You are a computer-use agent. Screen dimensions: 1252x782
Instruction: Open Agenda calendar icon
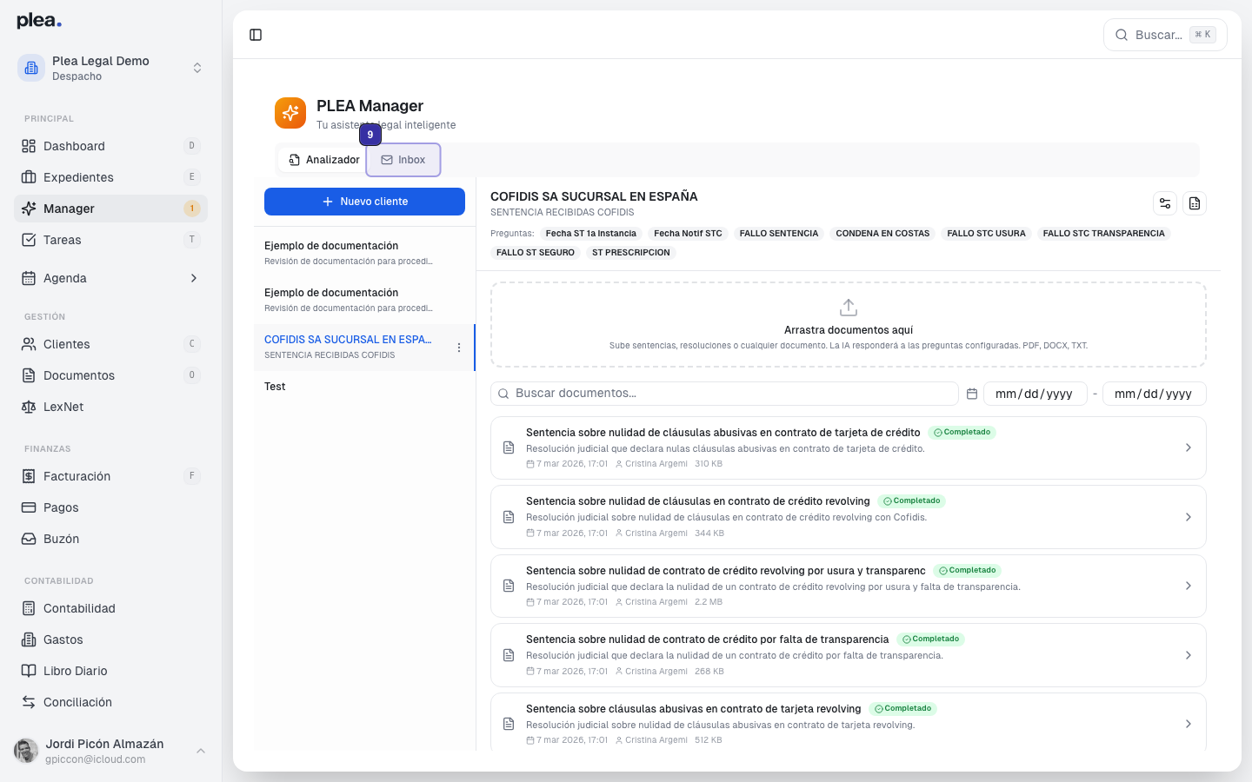point(29,278)
